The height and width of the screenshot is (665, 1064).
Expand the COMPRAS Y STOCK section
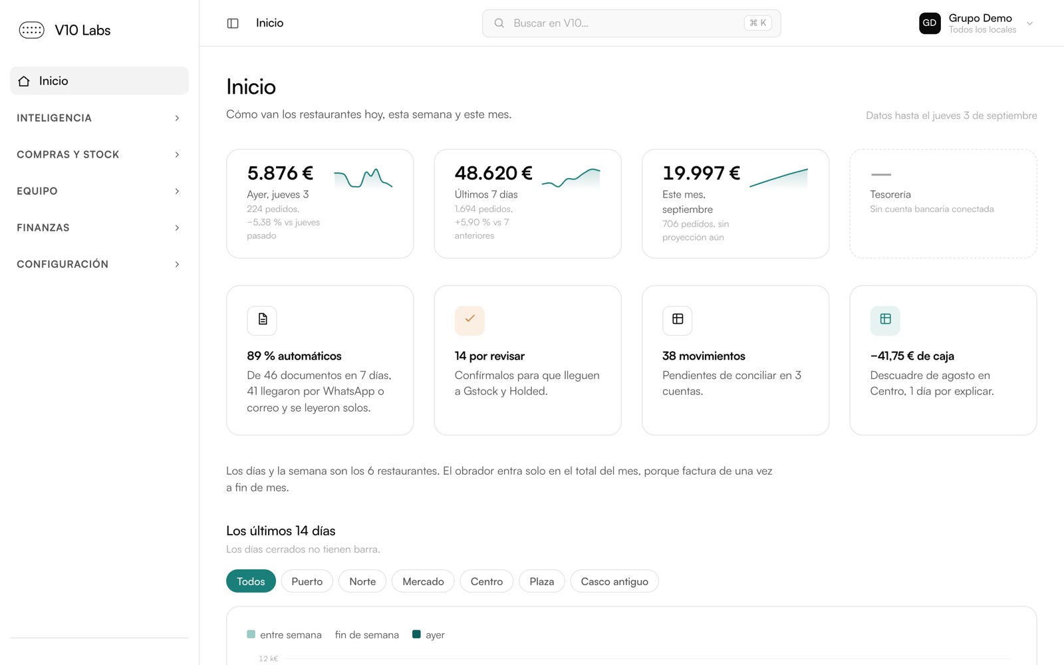click(x=99, y=154)
